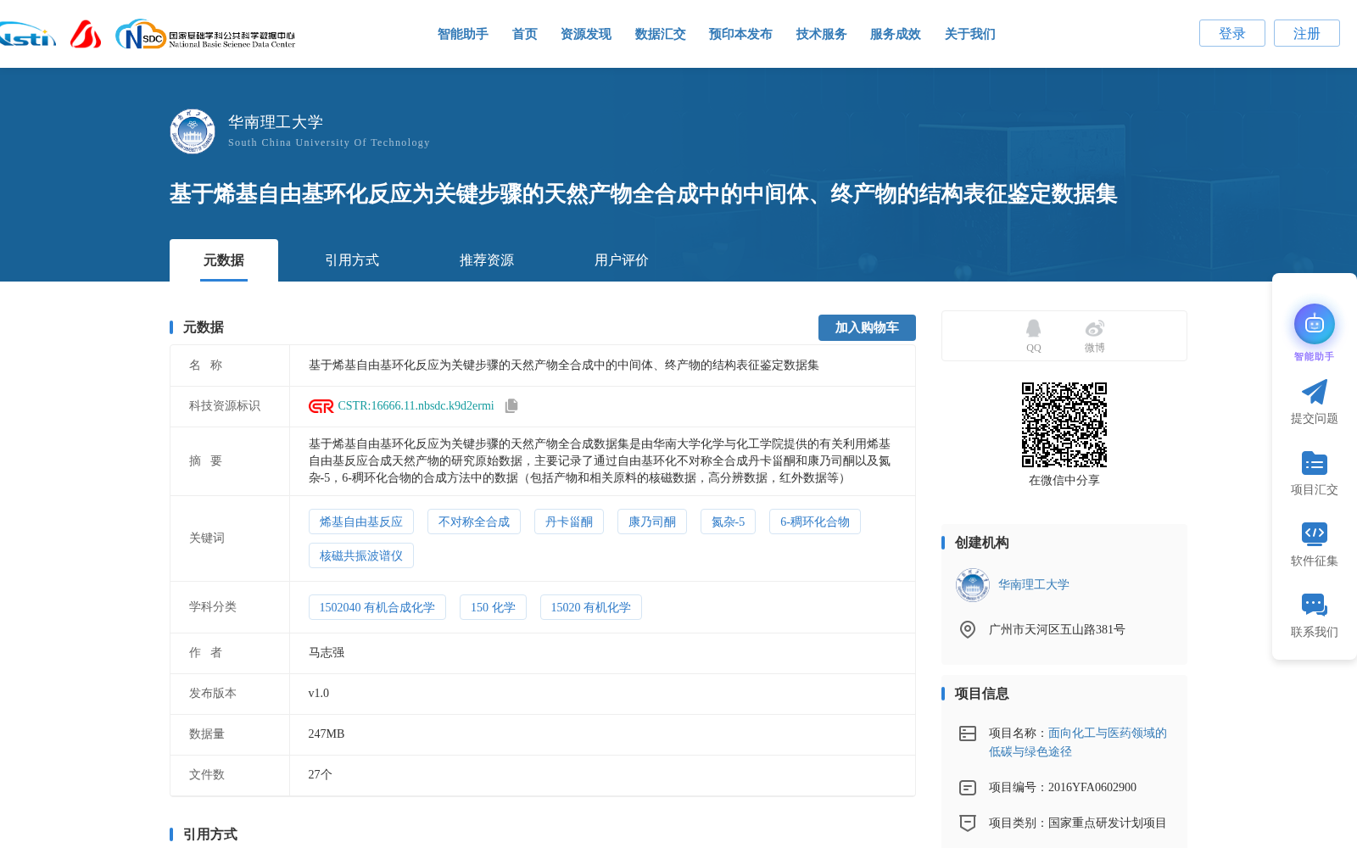Open CSTR:16666.11.nsbdc.k9d2ermi link
The height and width of the screenshot is (848, 1357).
[416, 406]
